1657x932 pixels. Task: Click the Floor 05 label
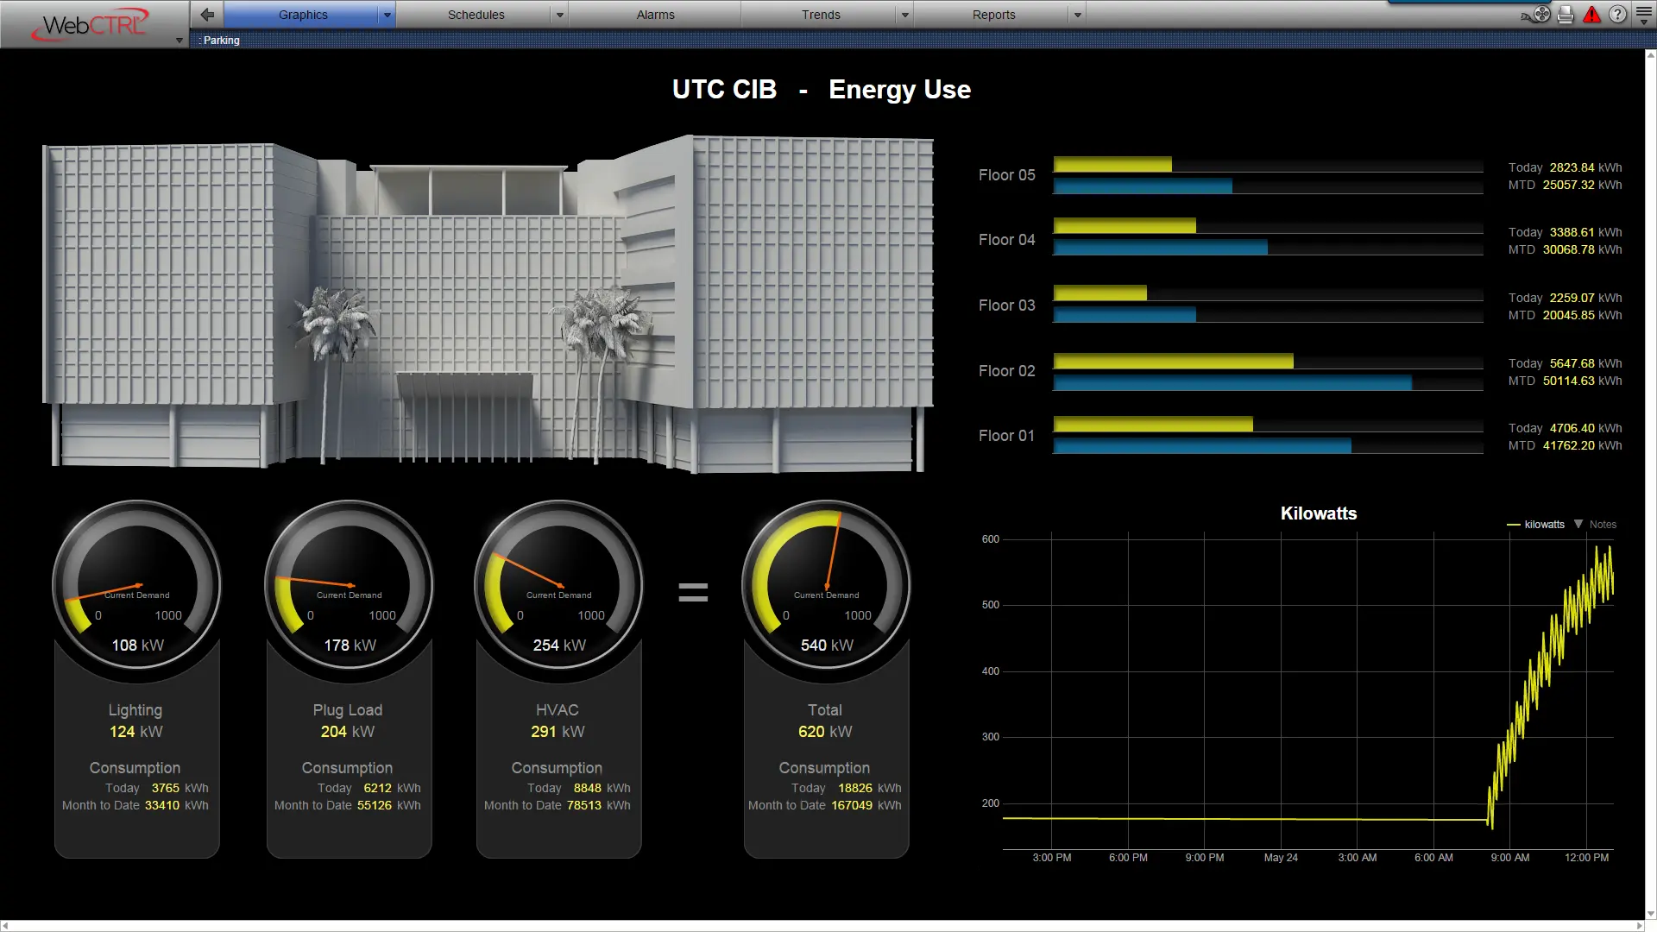pyautogui.click(x=1006, y=175)
